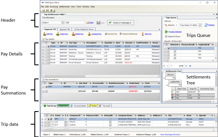Click the order number input field
The height and width of the screenshot is (137, 218).
coord(75,23)
